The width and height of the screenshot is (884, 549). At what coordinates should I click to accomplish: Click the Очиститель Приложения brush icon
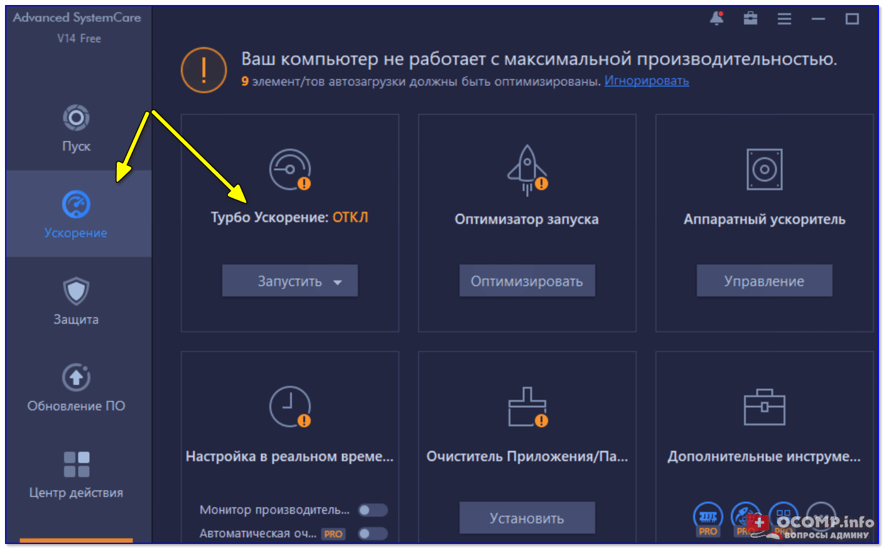(527, 407)
